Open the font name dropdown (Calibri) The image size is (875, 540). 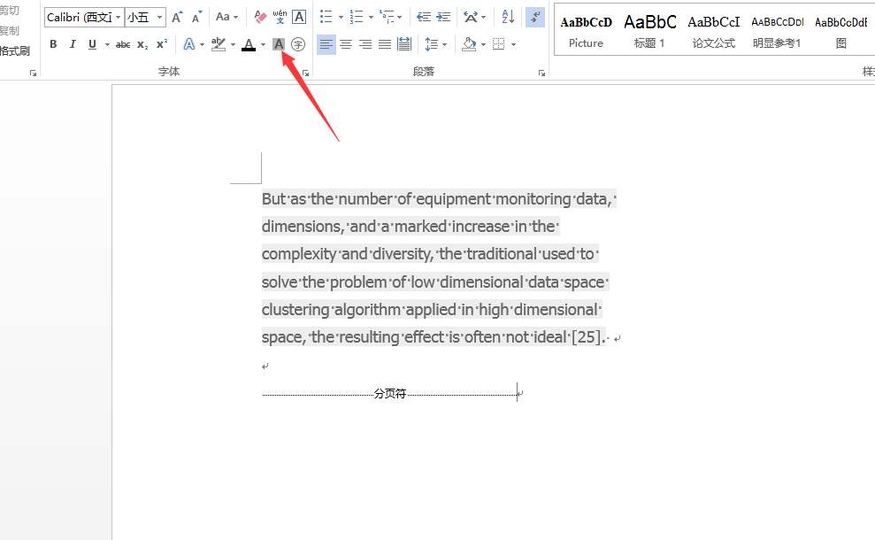coord(119,18)
